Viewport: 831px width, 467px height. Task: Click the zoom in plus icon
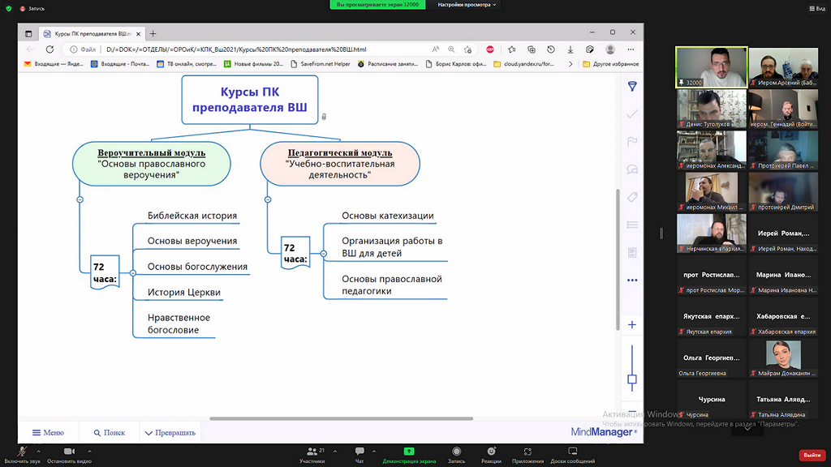[x=632, y=325]
